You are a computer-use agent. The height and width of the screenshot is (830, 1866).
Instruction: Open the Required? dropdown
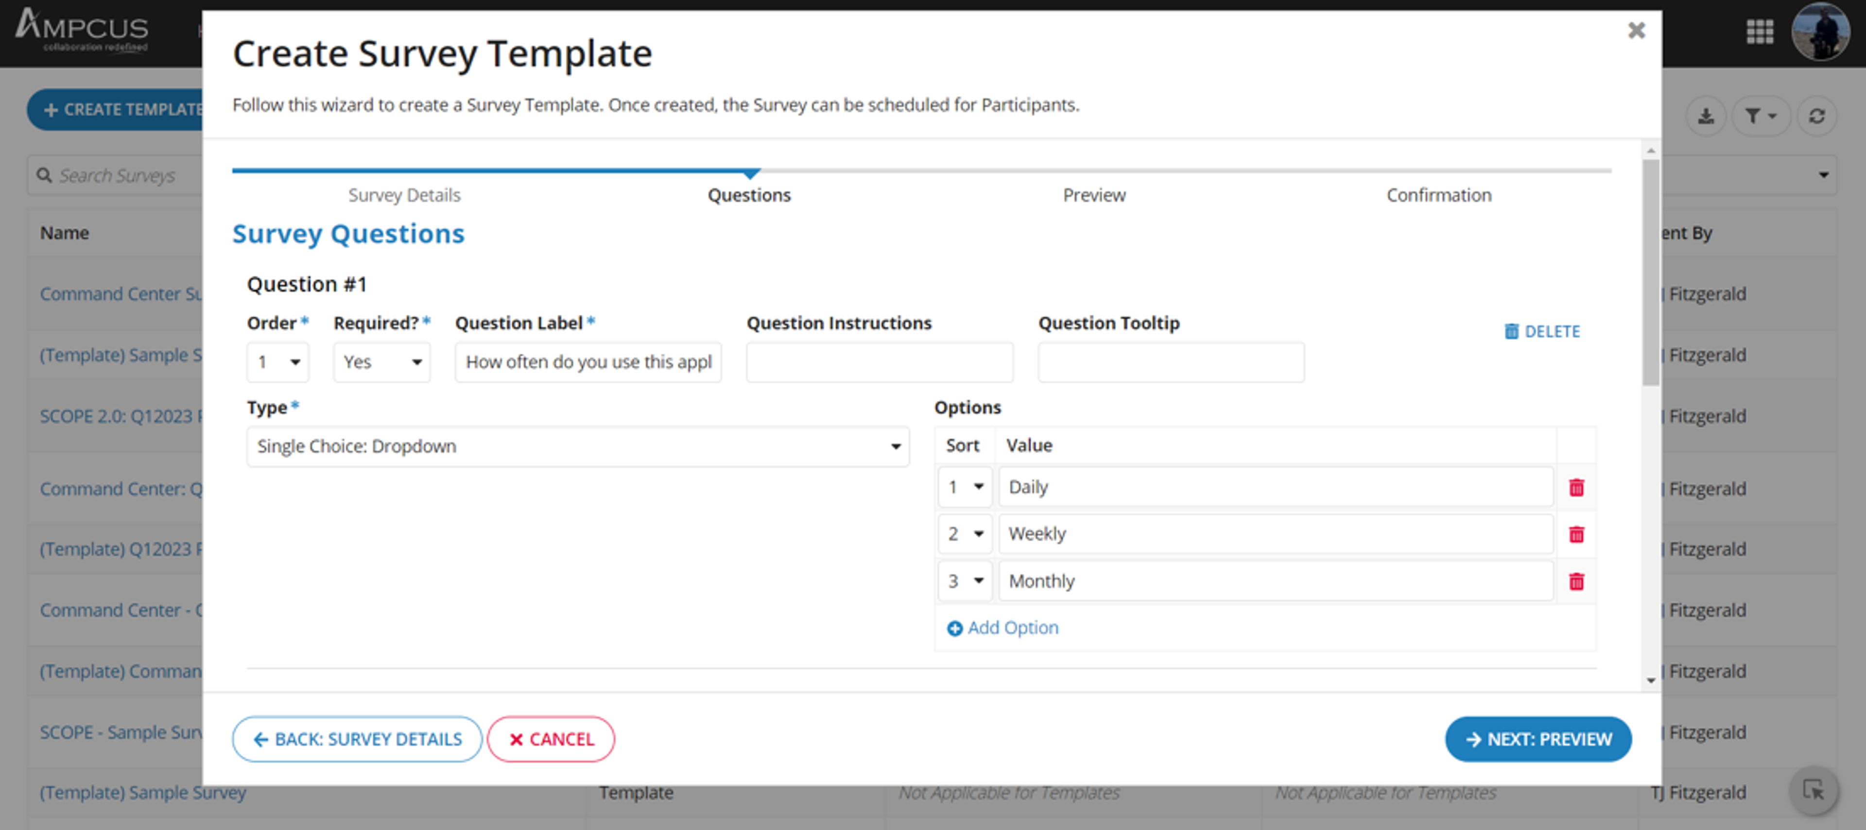tap(382, 362)
